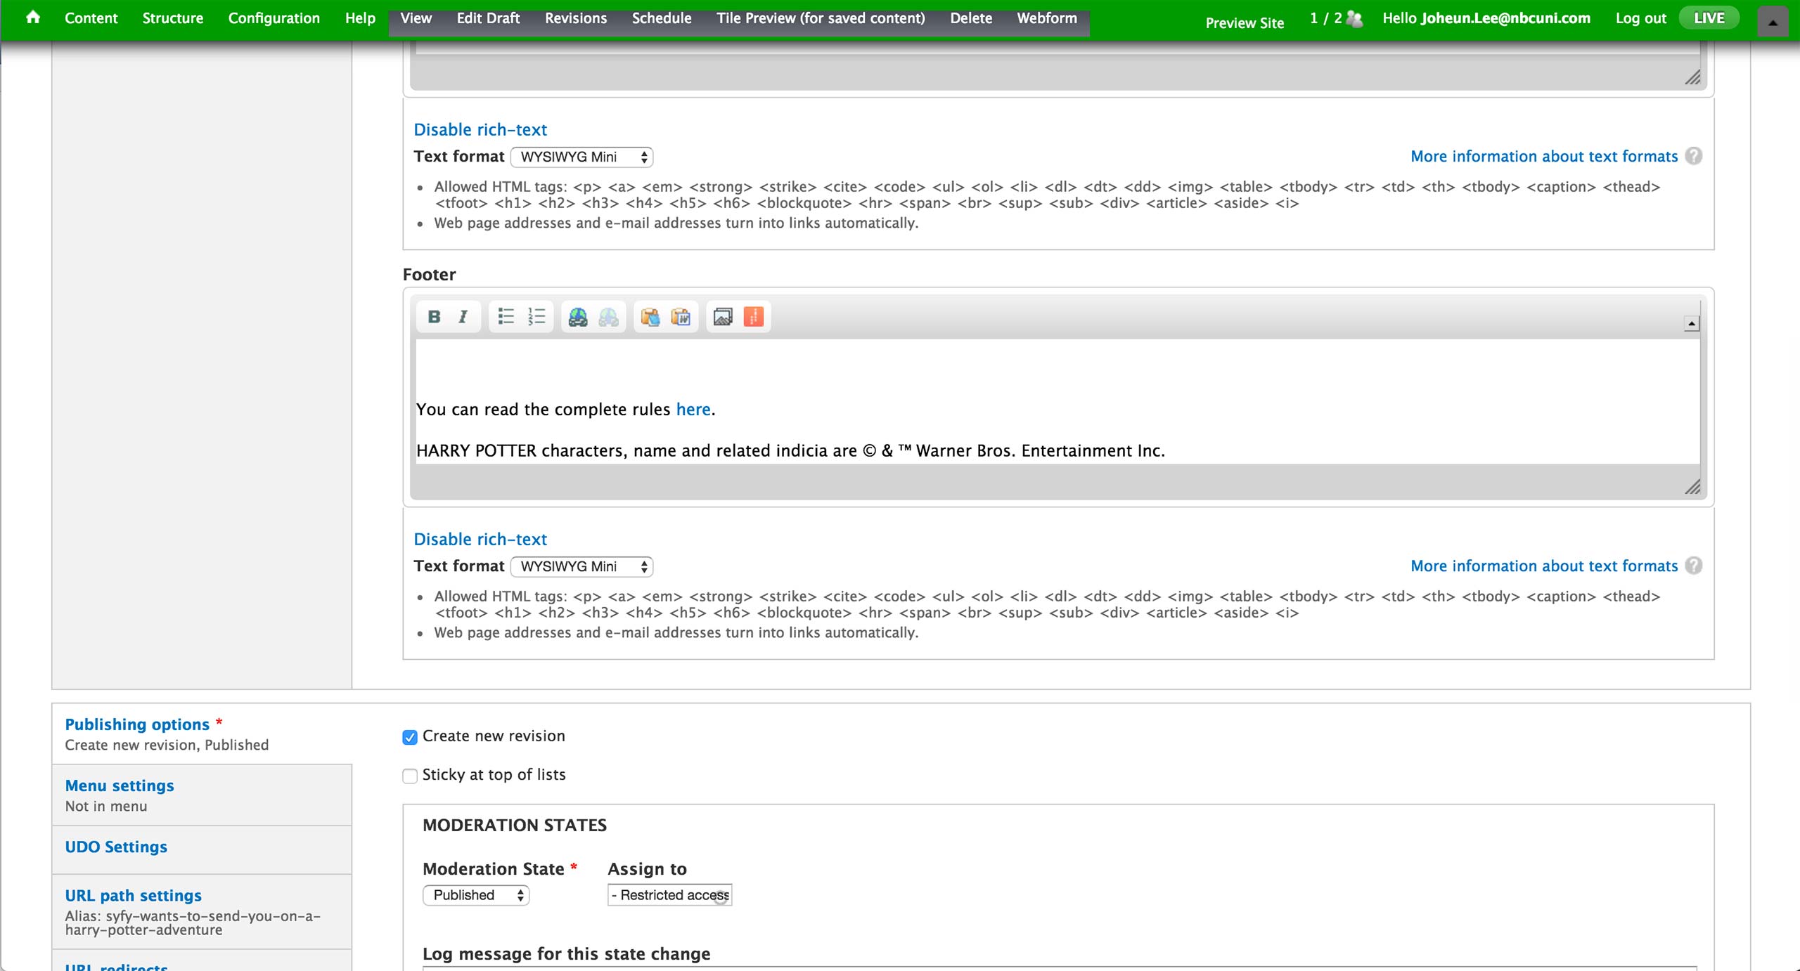Viewport: 1800px width, 971px height.
Task: Uncheck Create new revision checkbox
Action: [x=410, y=737]
